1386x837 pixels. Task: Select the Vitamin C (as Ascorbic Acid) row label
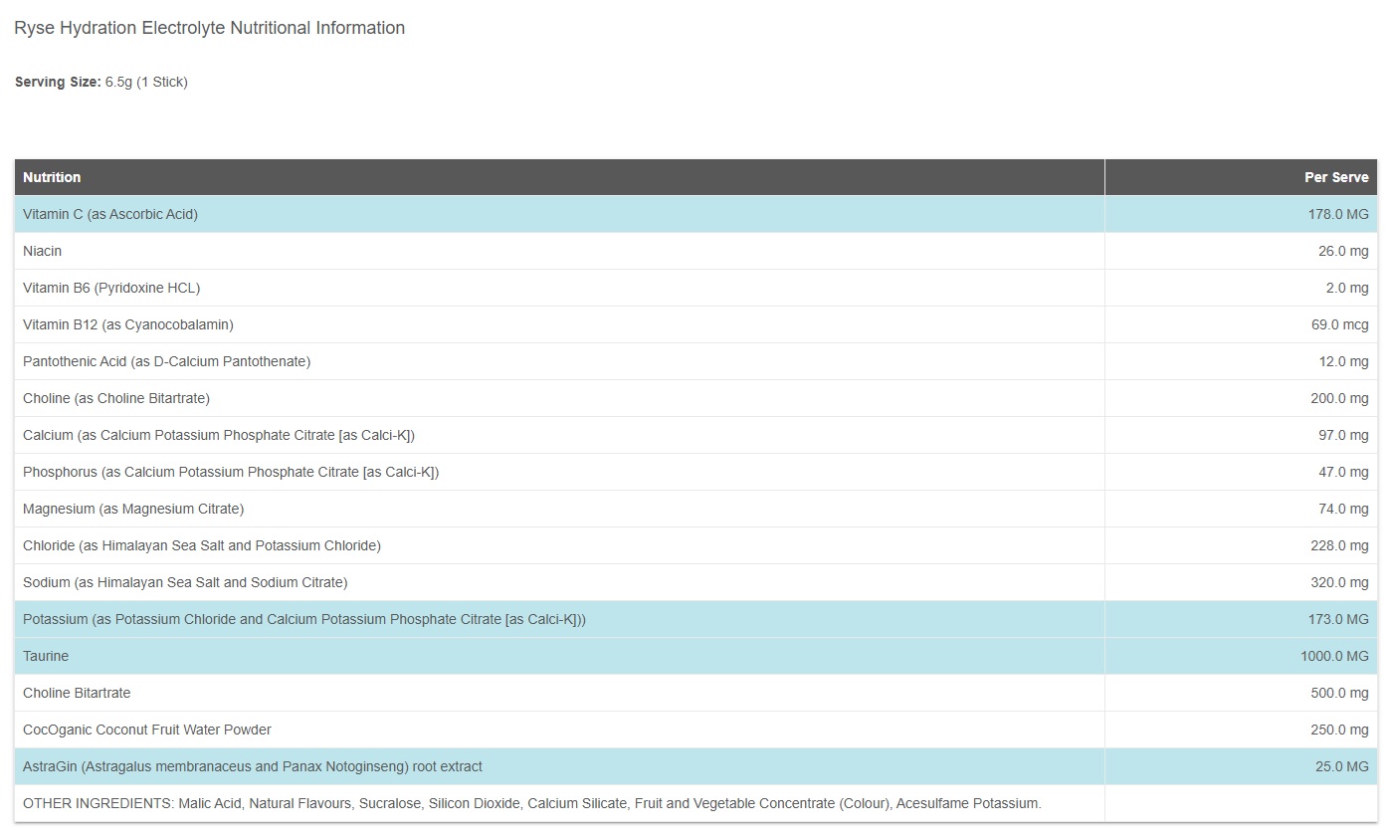[x=110, y=214]
